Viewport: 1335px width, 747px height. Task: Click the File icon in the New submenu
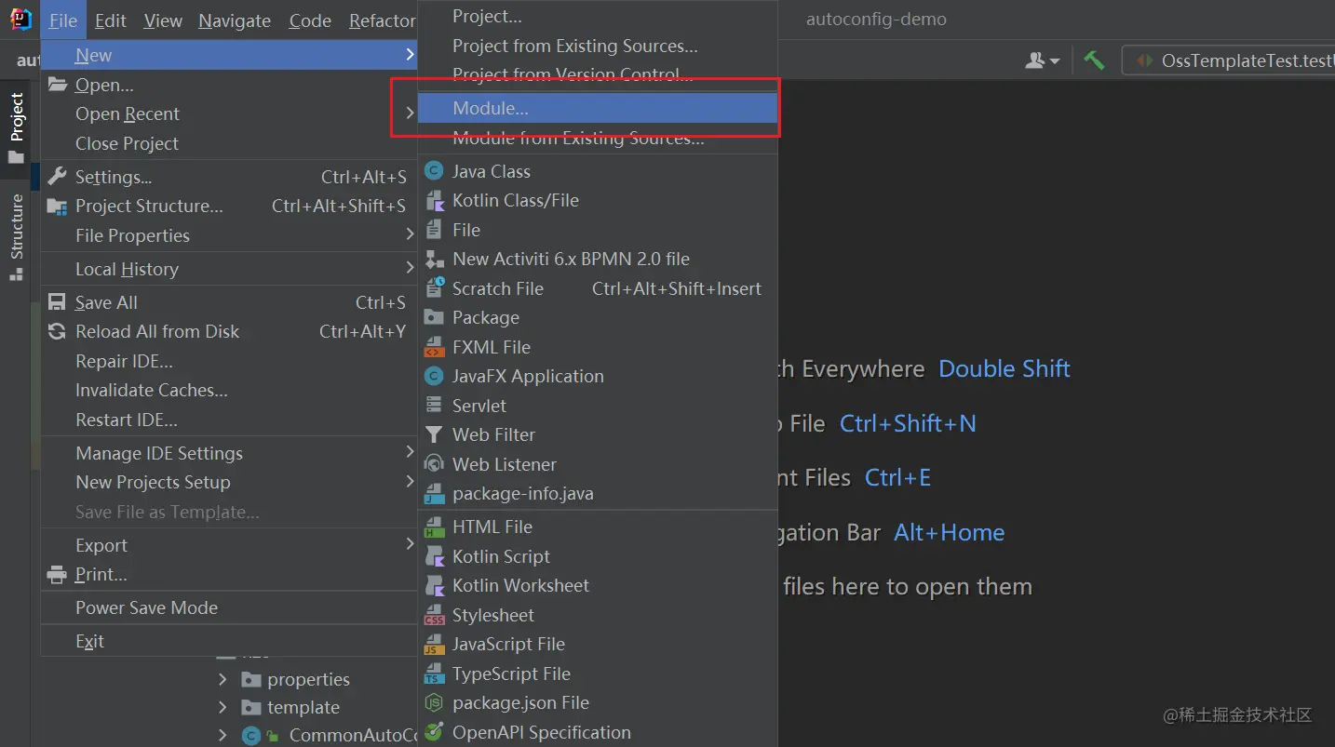coord(434,230)
